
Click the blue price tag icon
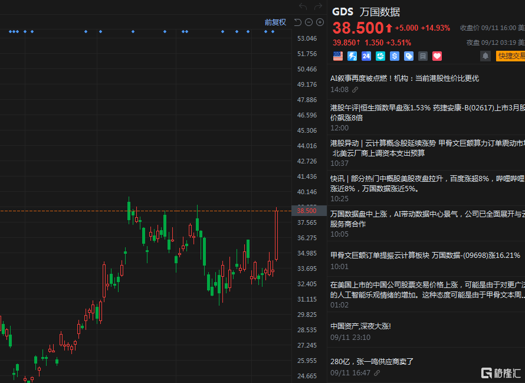tap(409, 56)
